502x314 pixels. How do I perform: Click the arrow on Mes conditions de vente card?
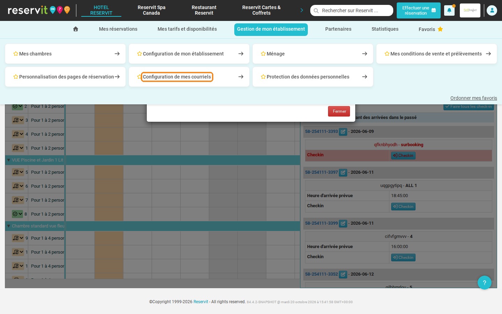click(488, 54)
